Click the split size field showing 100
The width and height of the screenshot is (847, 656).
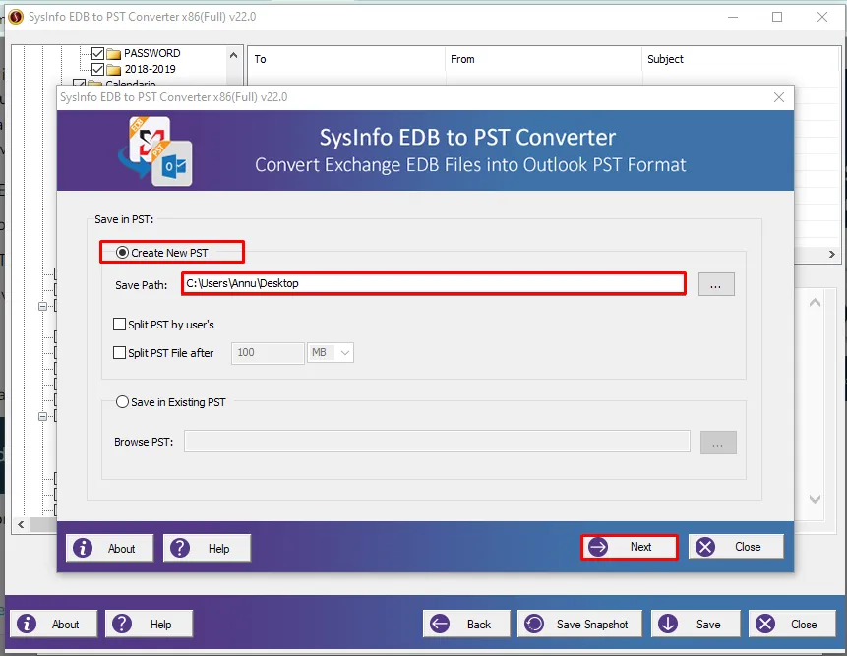tap(268, 352)
